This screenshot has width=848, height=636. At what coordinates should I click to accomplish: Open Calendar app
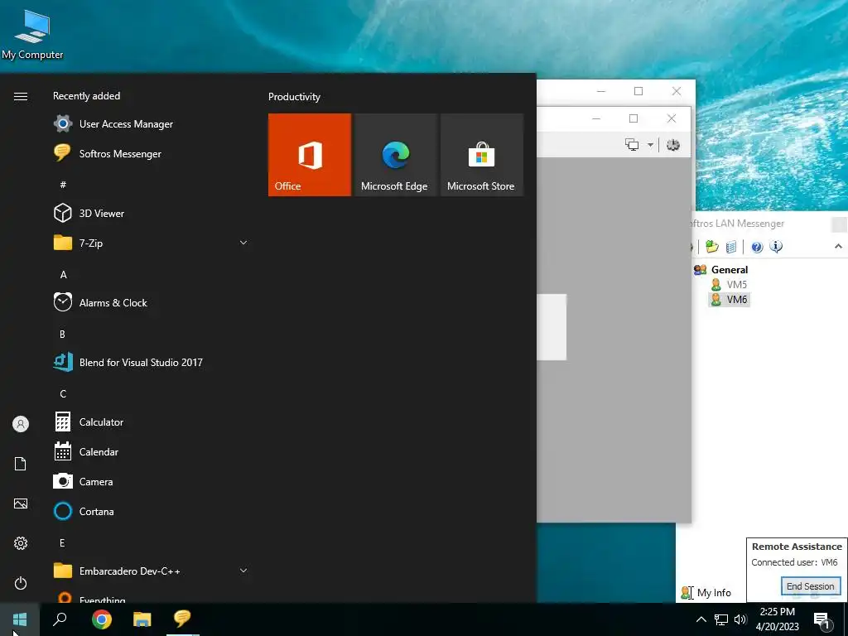(152, 451)
